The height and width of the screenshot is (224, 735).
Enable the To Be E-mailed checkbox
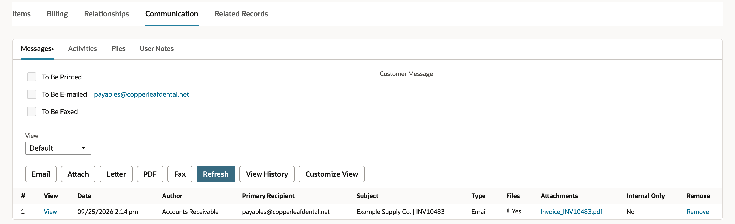[x=31, y=94]
